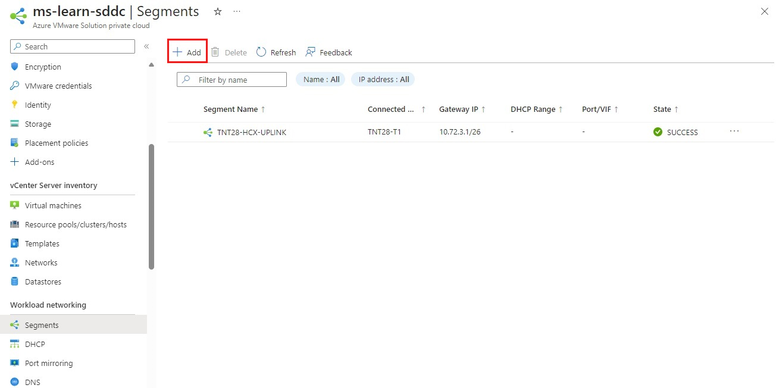Open Placement policies settings

coord(55,143)
